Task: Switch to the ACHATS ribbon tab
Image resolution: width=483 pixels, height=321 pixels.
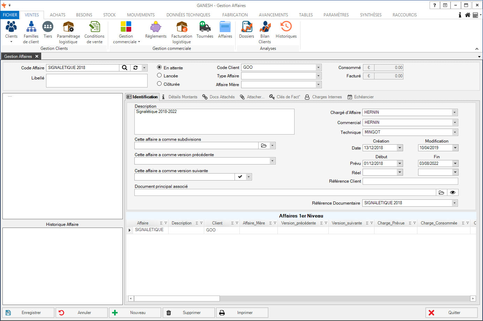Action: [58, 15]
